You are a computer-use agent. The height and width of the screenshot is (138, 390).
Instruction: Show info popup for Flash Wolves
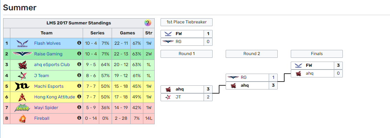coord(79,43)
